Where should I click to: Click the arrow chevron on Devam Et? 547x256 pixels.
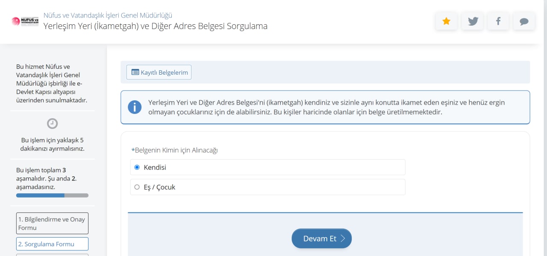343,239
